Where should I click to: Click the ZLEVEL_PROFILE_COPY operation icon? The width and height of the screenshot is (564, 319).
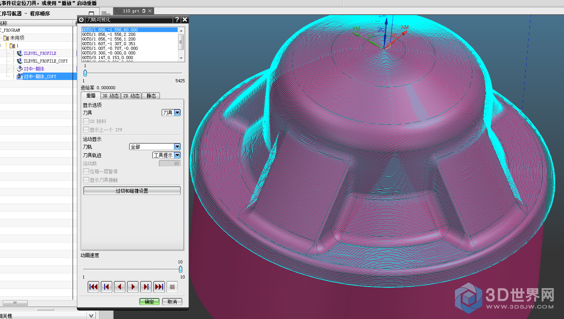[x=19, y=61]
